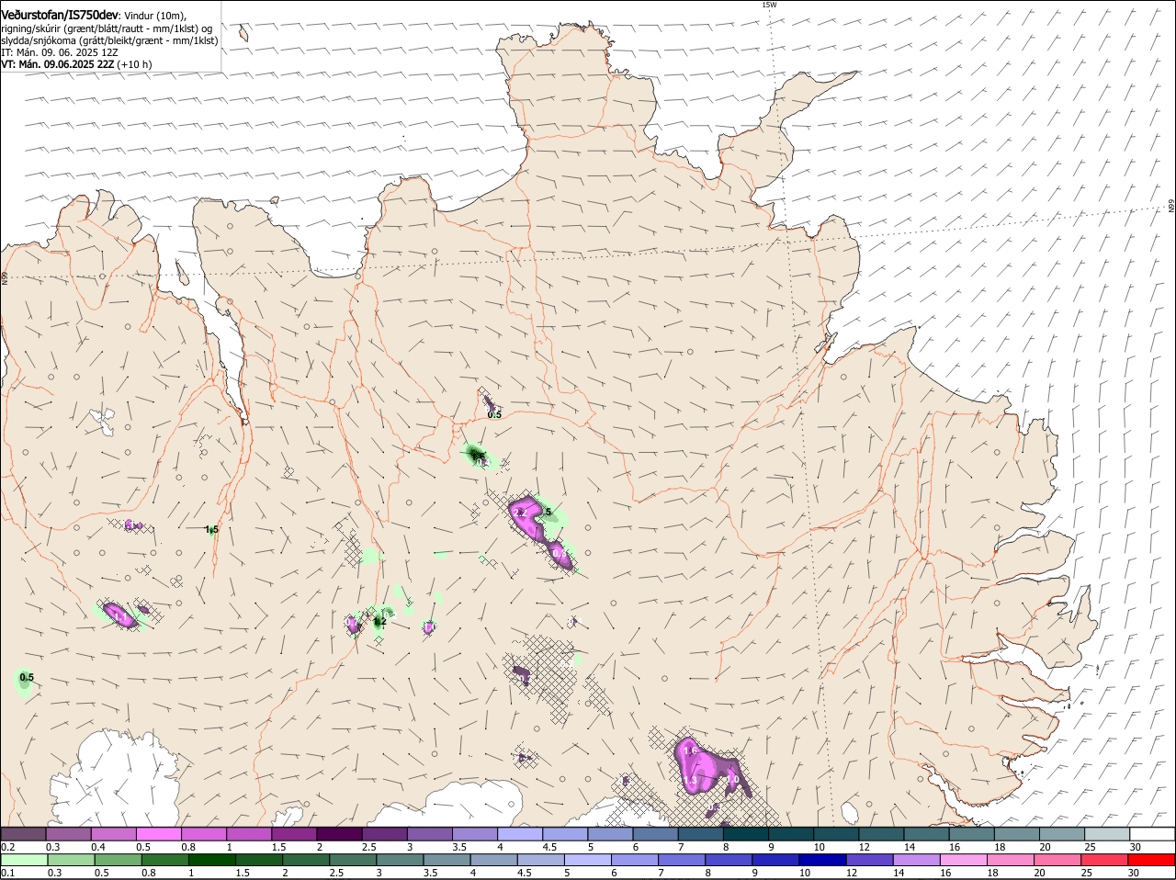
Task: Click the dark green rain cell north of the central snow band
Action: [476, 454]
